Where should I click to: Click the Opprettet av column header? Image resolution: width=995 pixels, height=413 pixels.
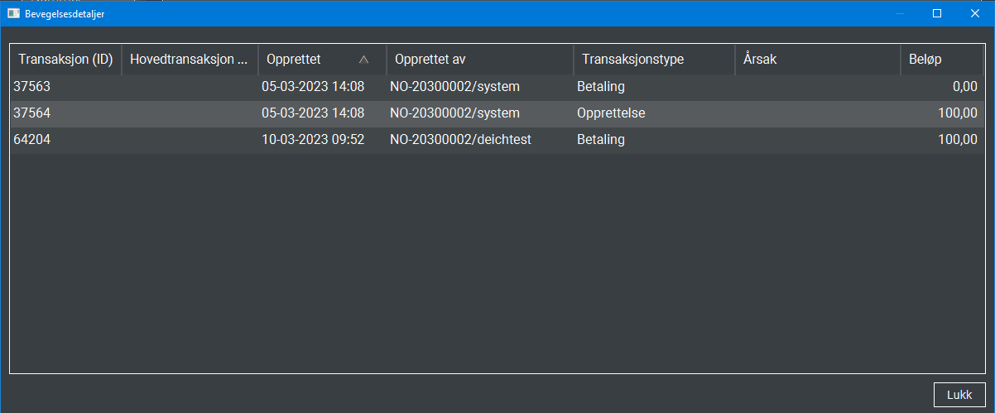[x=480, y=60]
